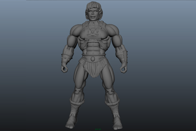Click the green "persp" camera label

point(98,129)
